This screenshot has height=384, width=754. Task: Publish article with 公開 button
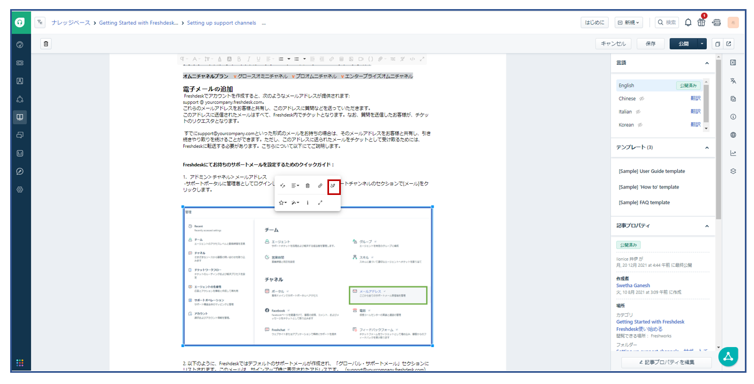683,44
